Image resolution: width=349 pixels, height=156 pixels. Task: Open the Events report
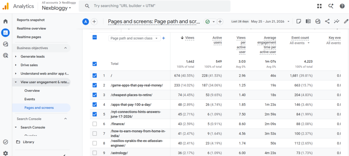(x=30, y=99)
